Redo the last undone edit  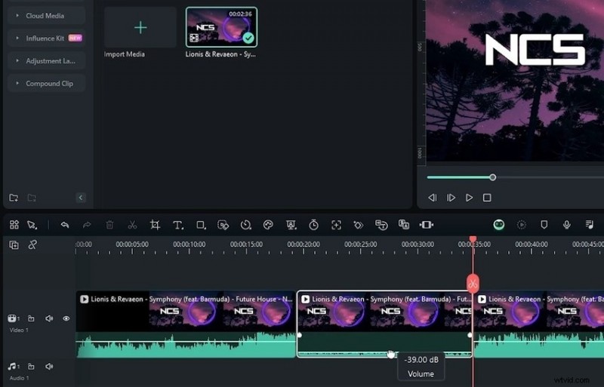point(87,225)
